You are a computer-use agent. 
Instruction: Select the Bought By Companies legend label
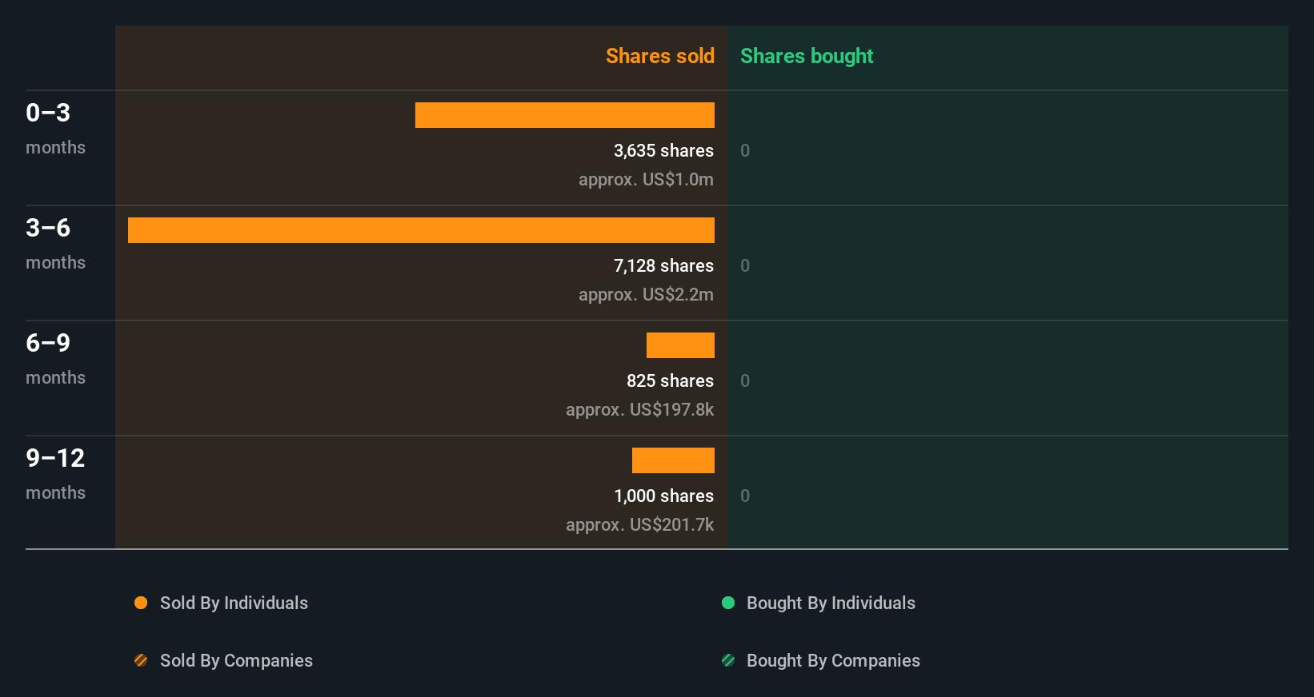833,660
